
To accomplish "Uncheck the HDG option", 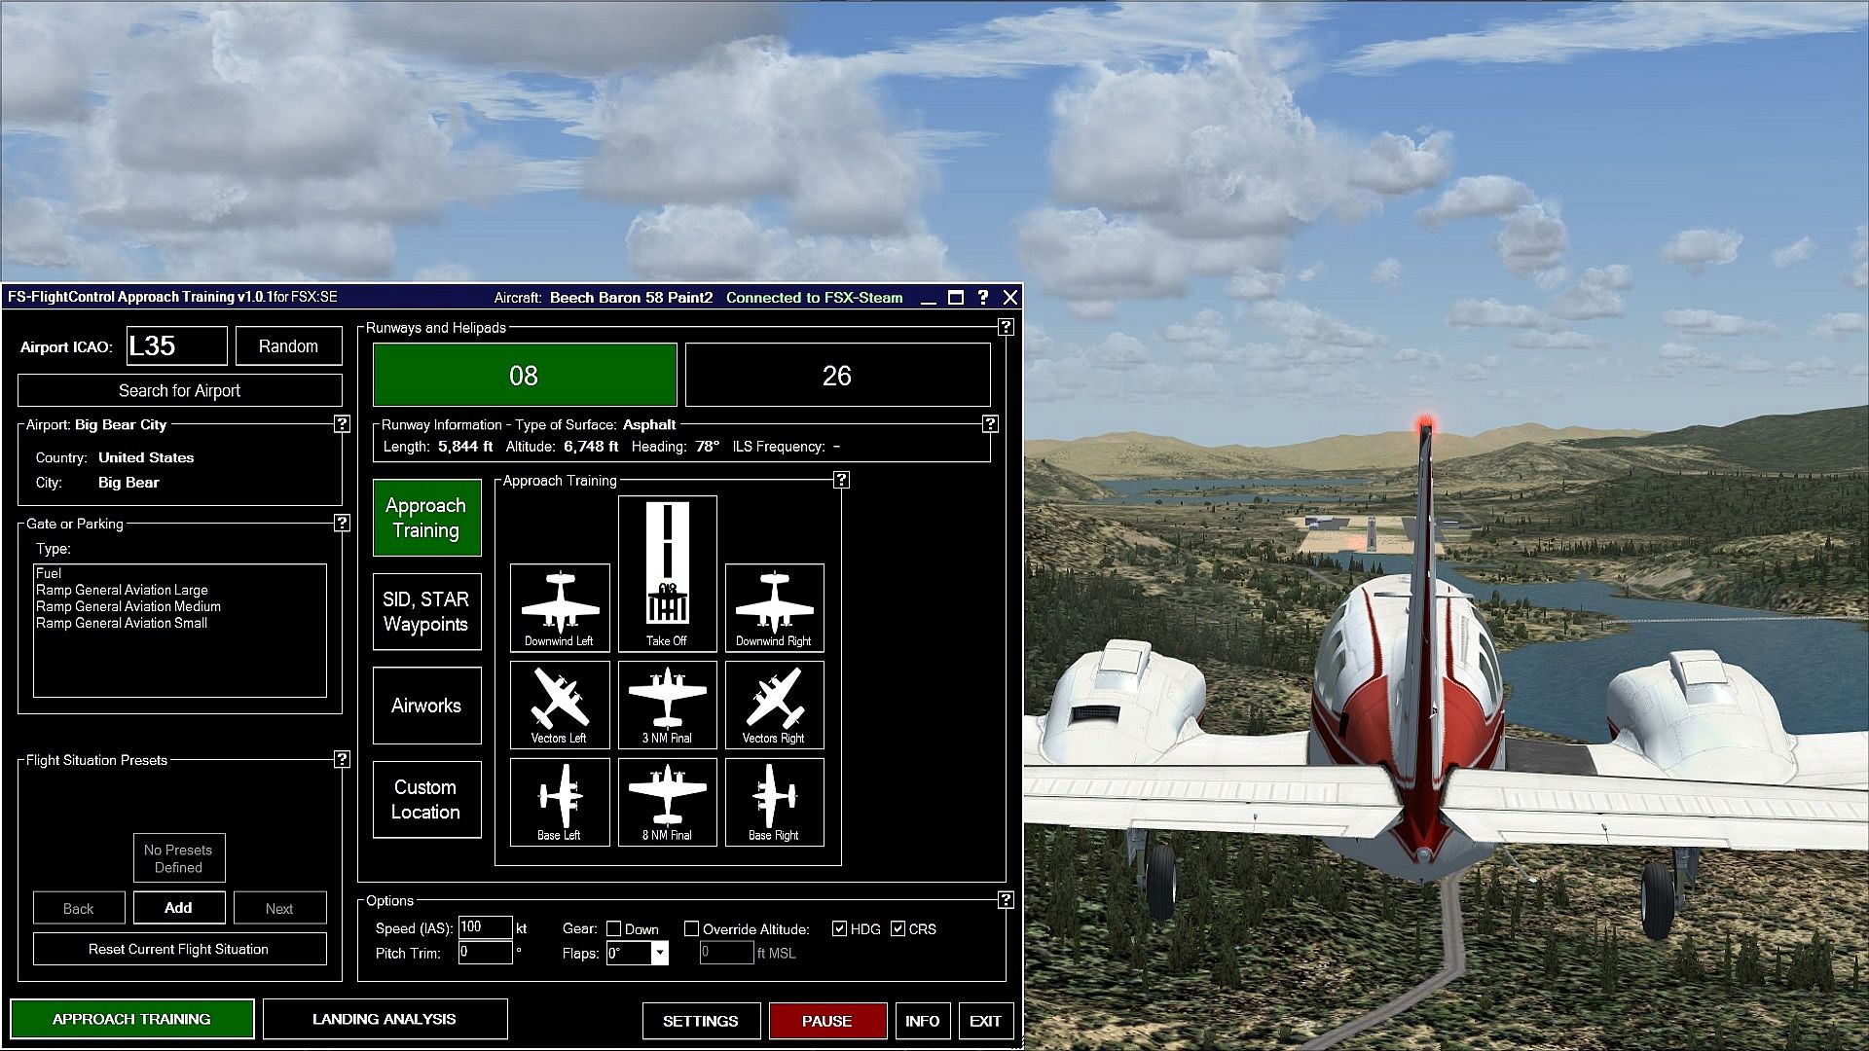I will (x=839, y=929).
